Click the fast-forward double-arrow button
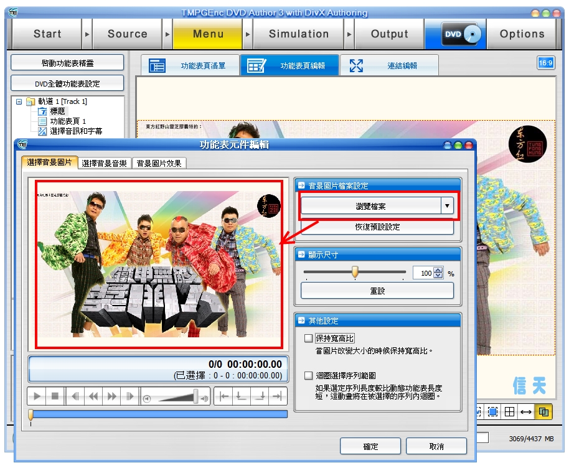Screen dimensions: 569x468 tap(112, 396)
